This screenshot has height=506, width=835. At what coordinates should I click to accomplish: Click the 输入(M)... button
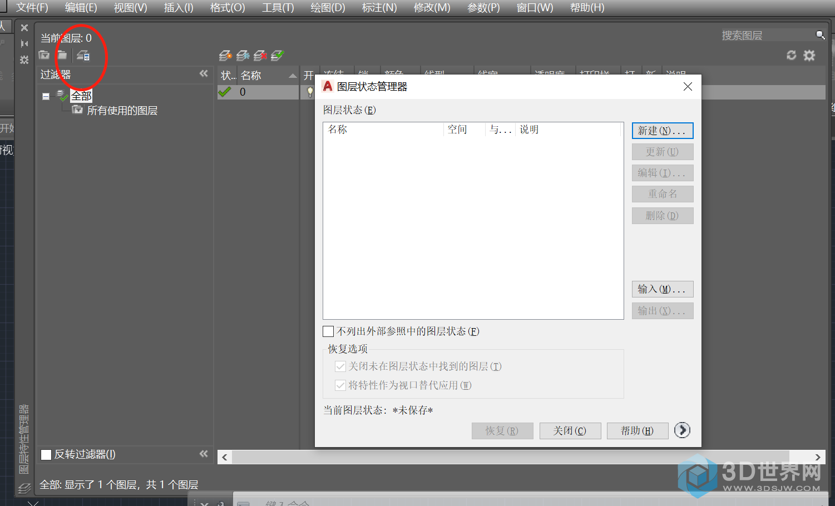(x=663, y=289)
